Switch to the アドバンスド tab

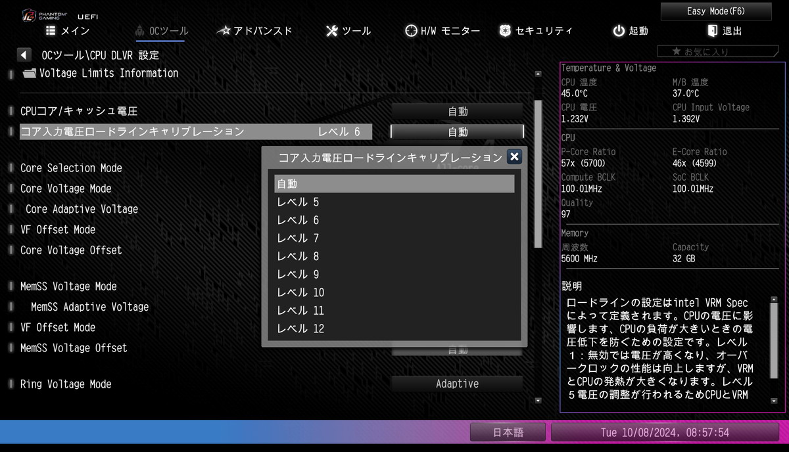tap(254, 30)
